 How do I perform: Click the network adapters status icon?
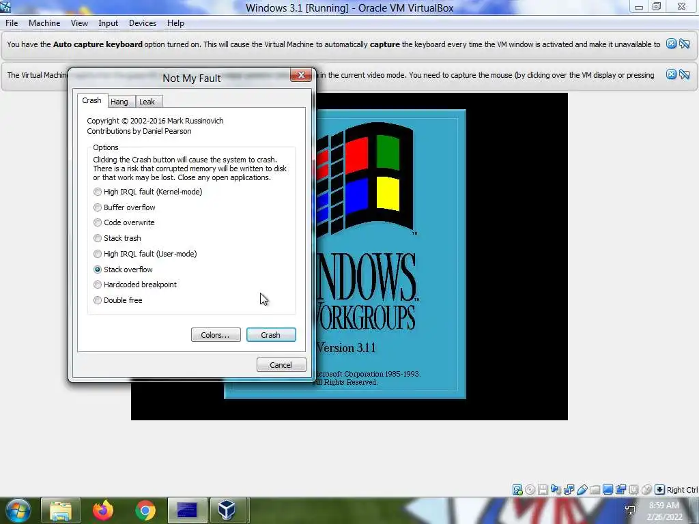[569, 490]
